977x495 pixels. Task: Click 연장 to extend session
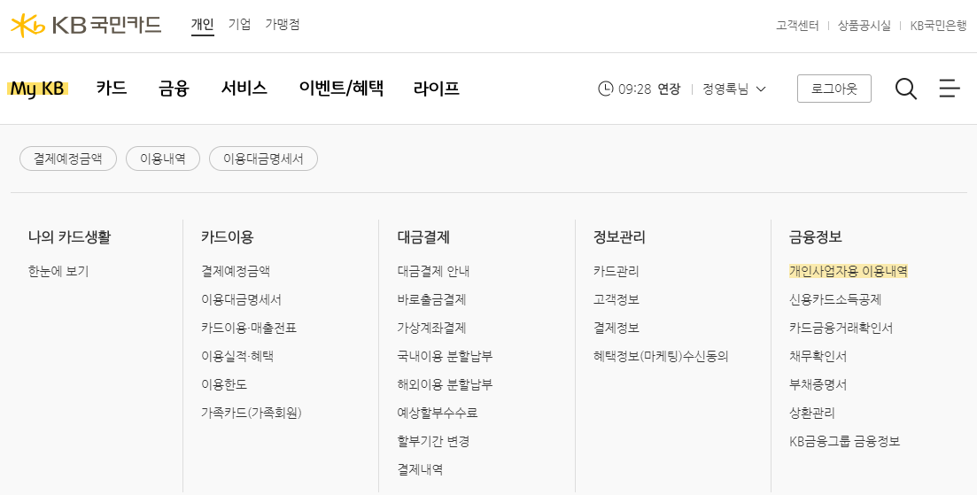pyautogui.click(x=669, y=89)
